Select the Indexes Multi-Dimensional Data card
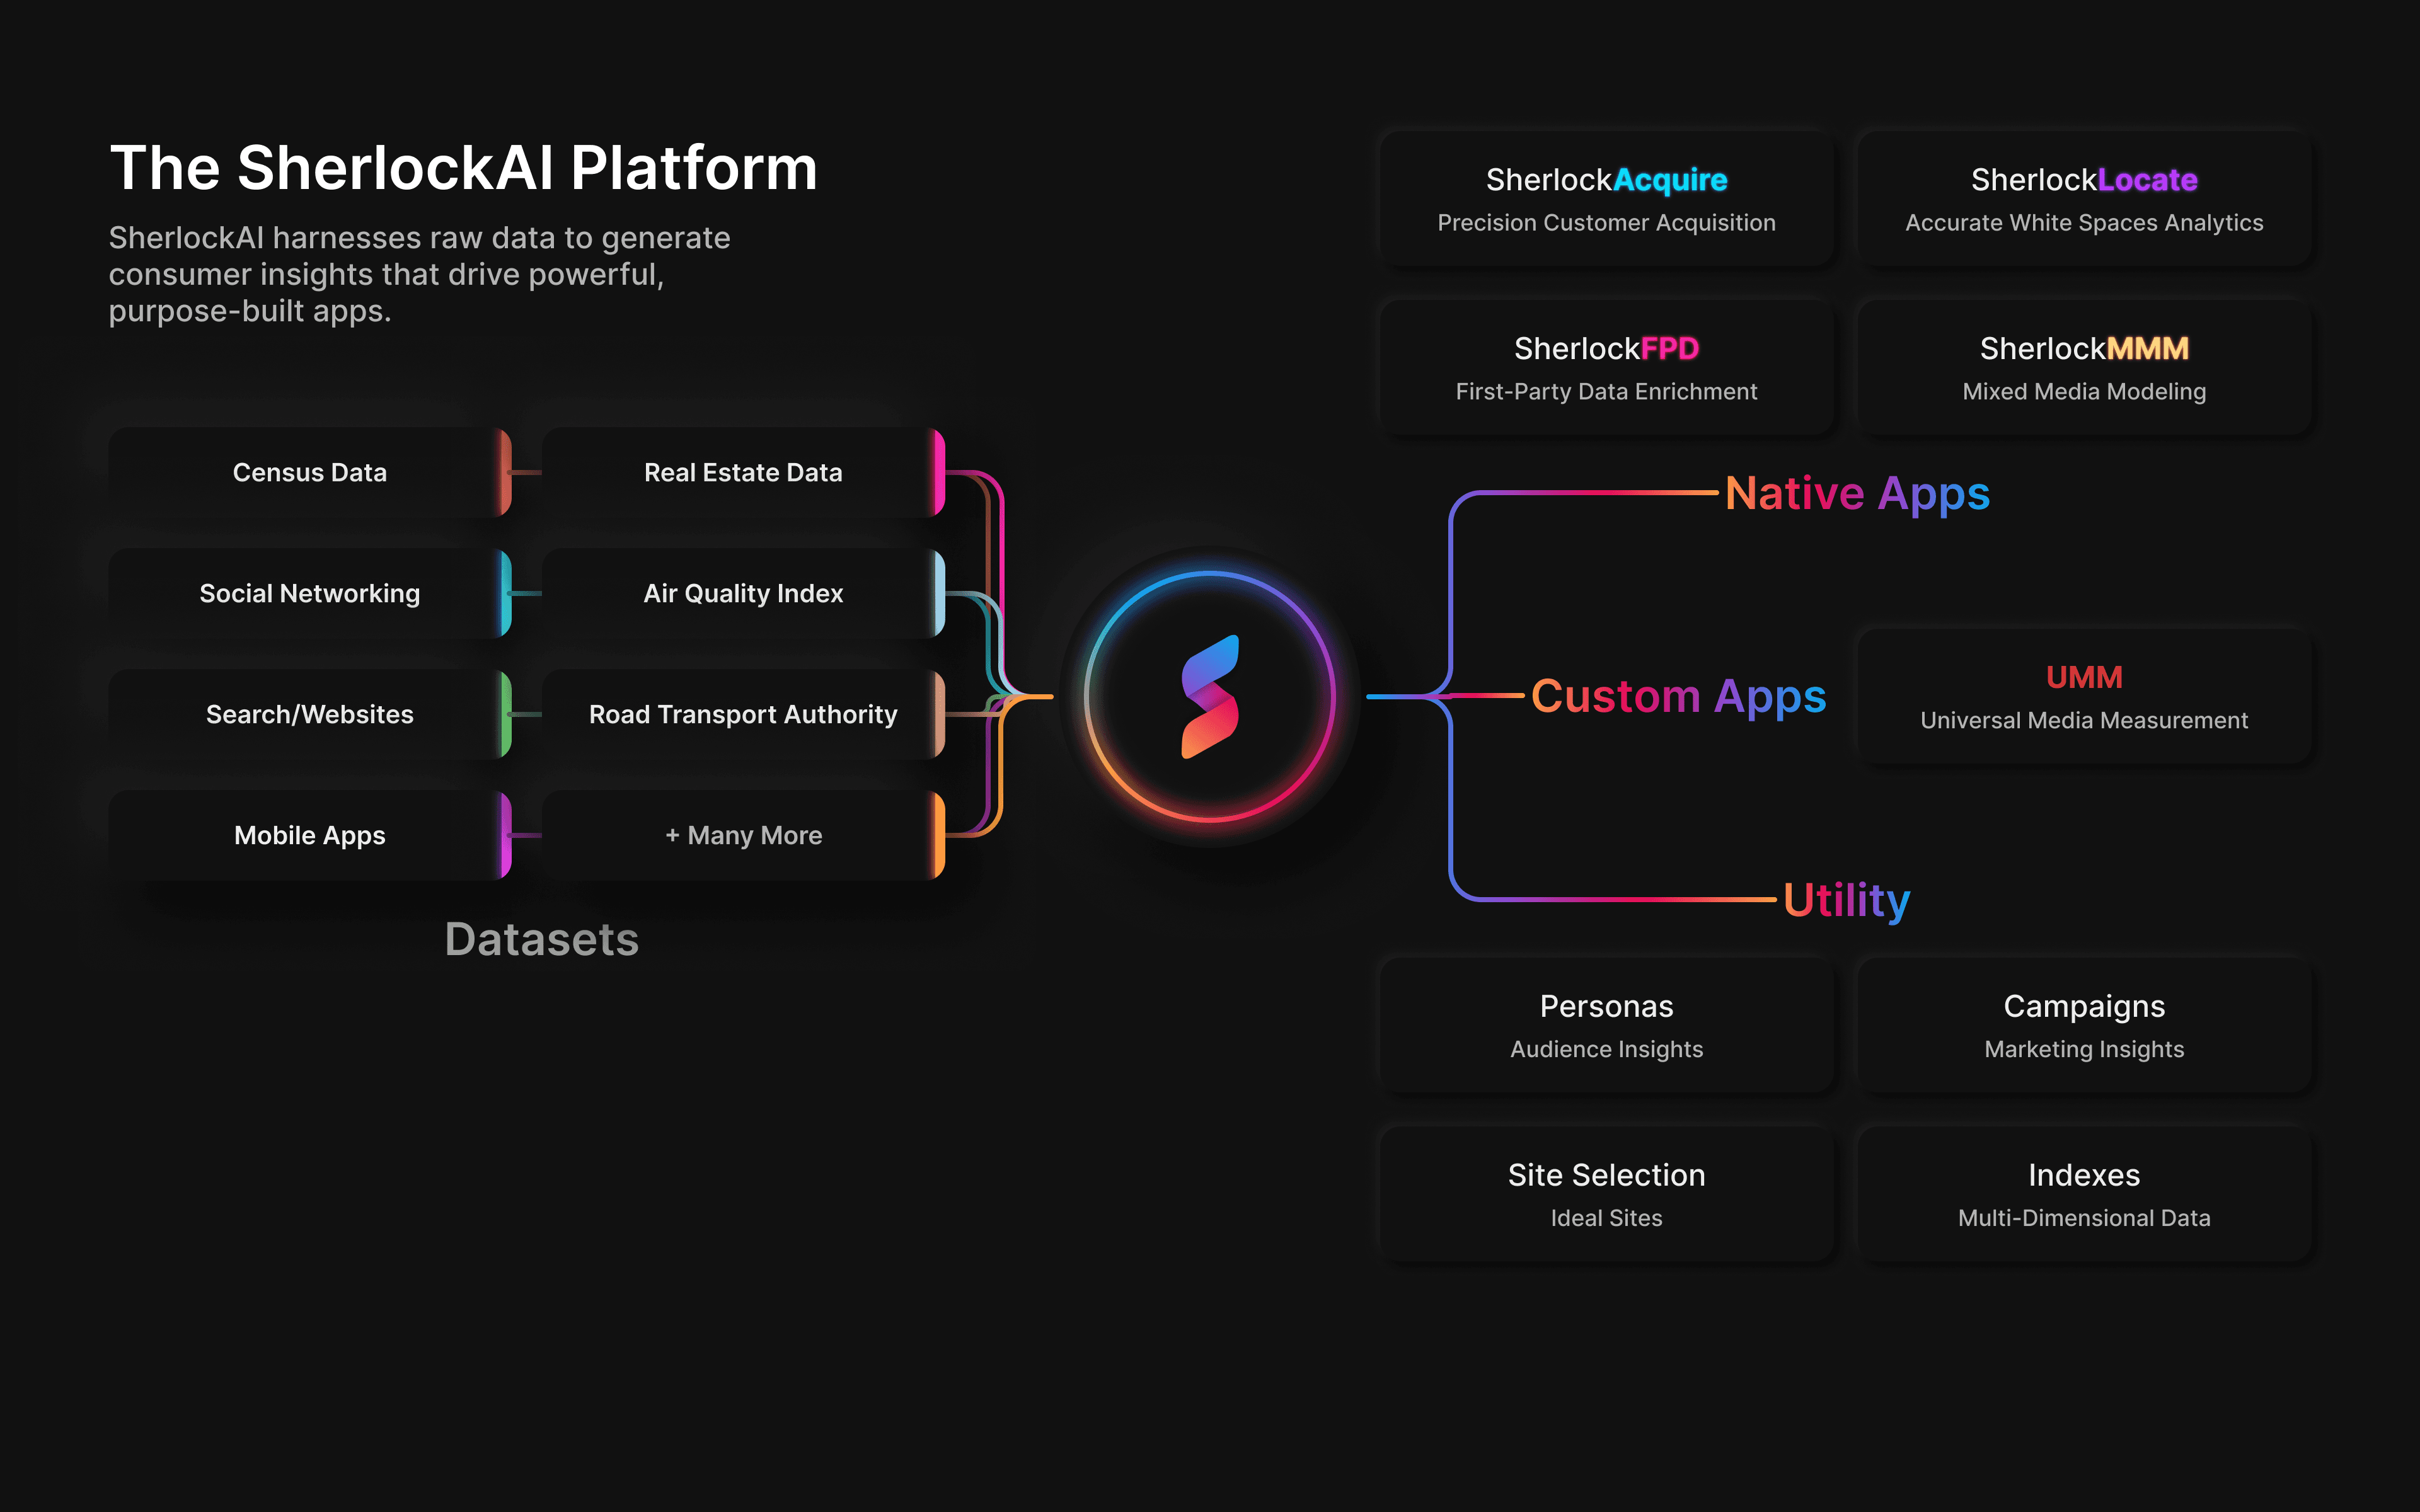Screen dimensions: 2420x1512 (2083, 1194)
